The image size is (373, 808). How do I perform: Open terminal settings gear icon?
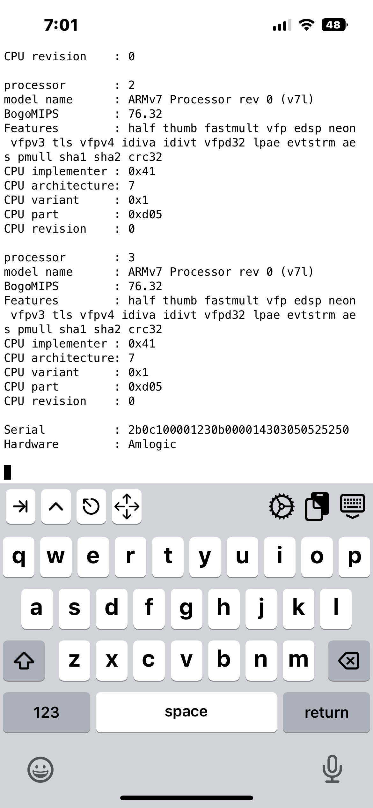(282, 506)
